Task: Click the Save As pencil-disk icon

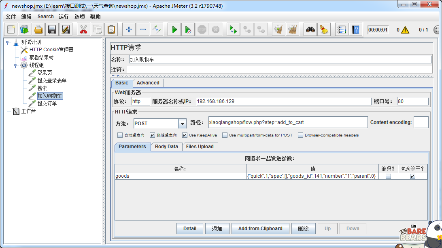Action: pos(66,29)
